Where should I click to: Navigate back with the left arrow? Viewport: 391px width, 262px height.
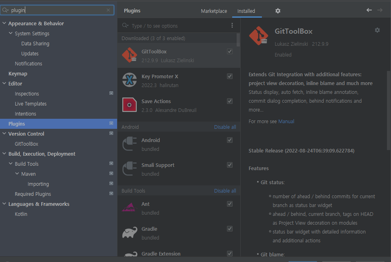[x=369, y=10]
